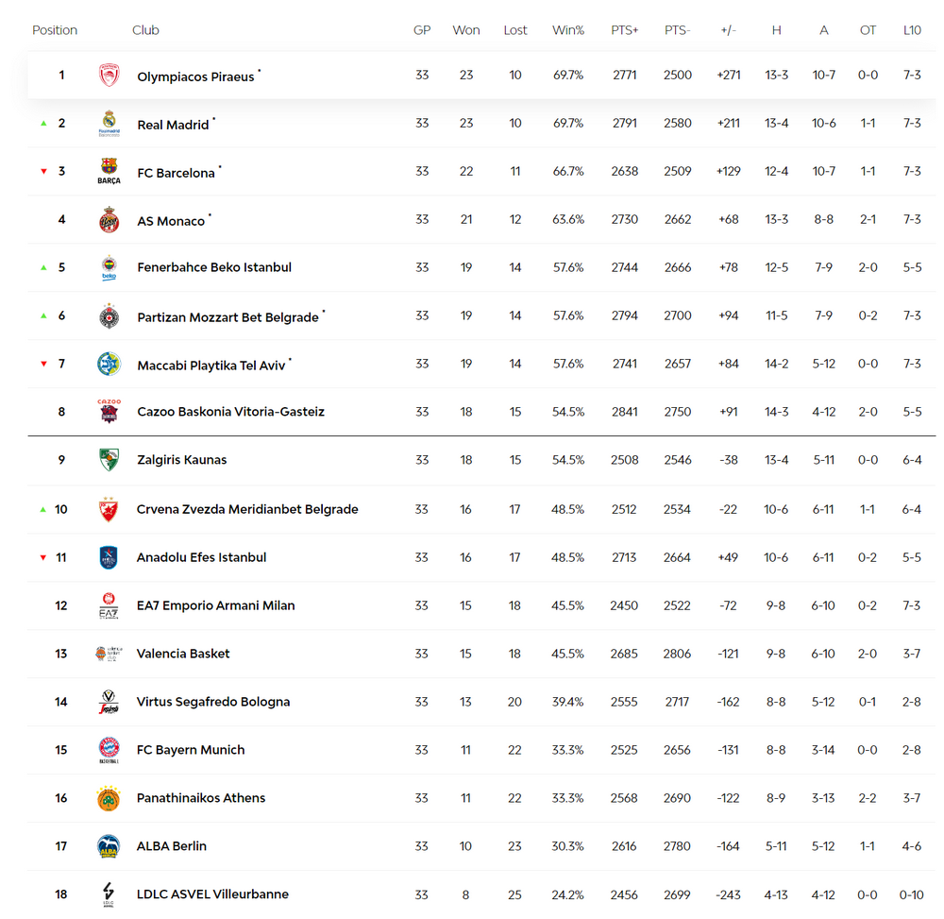Click the Maccabi Tel Aviv star logo
The image size is (944, 919).
click(x=109, y=364)
